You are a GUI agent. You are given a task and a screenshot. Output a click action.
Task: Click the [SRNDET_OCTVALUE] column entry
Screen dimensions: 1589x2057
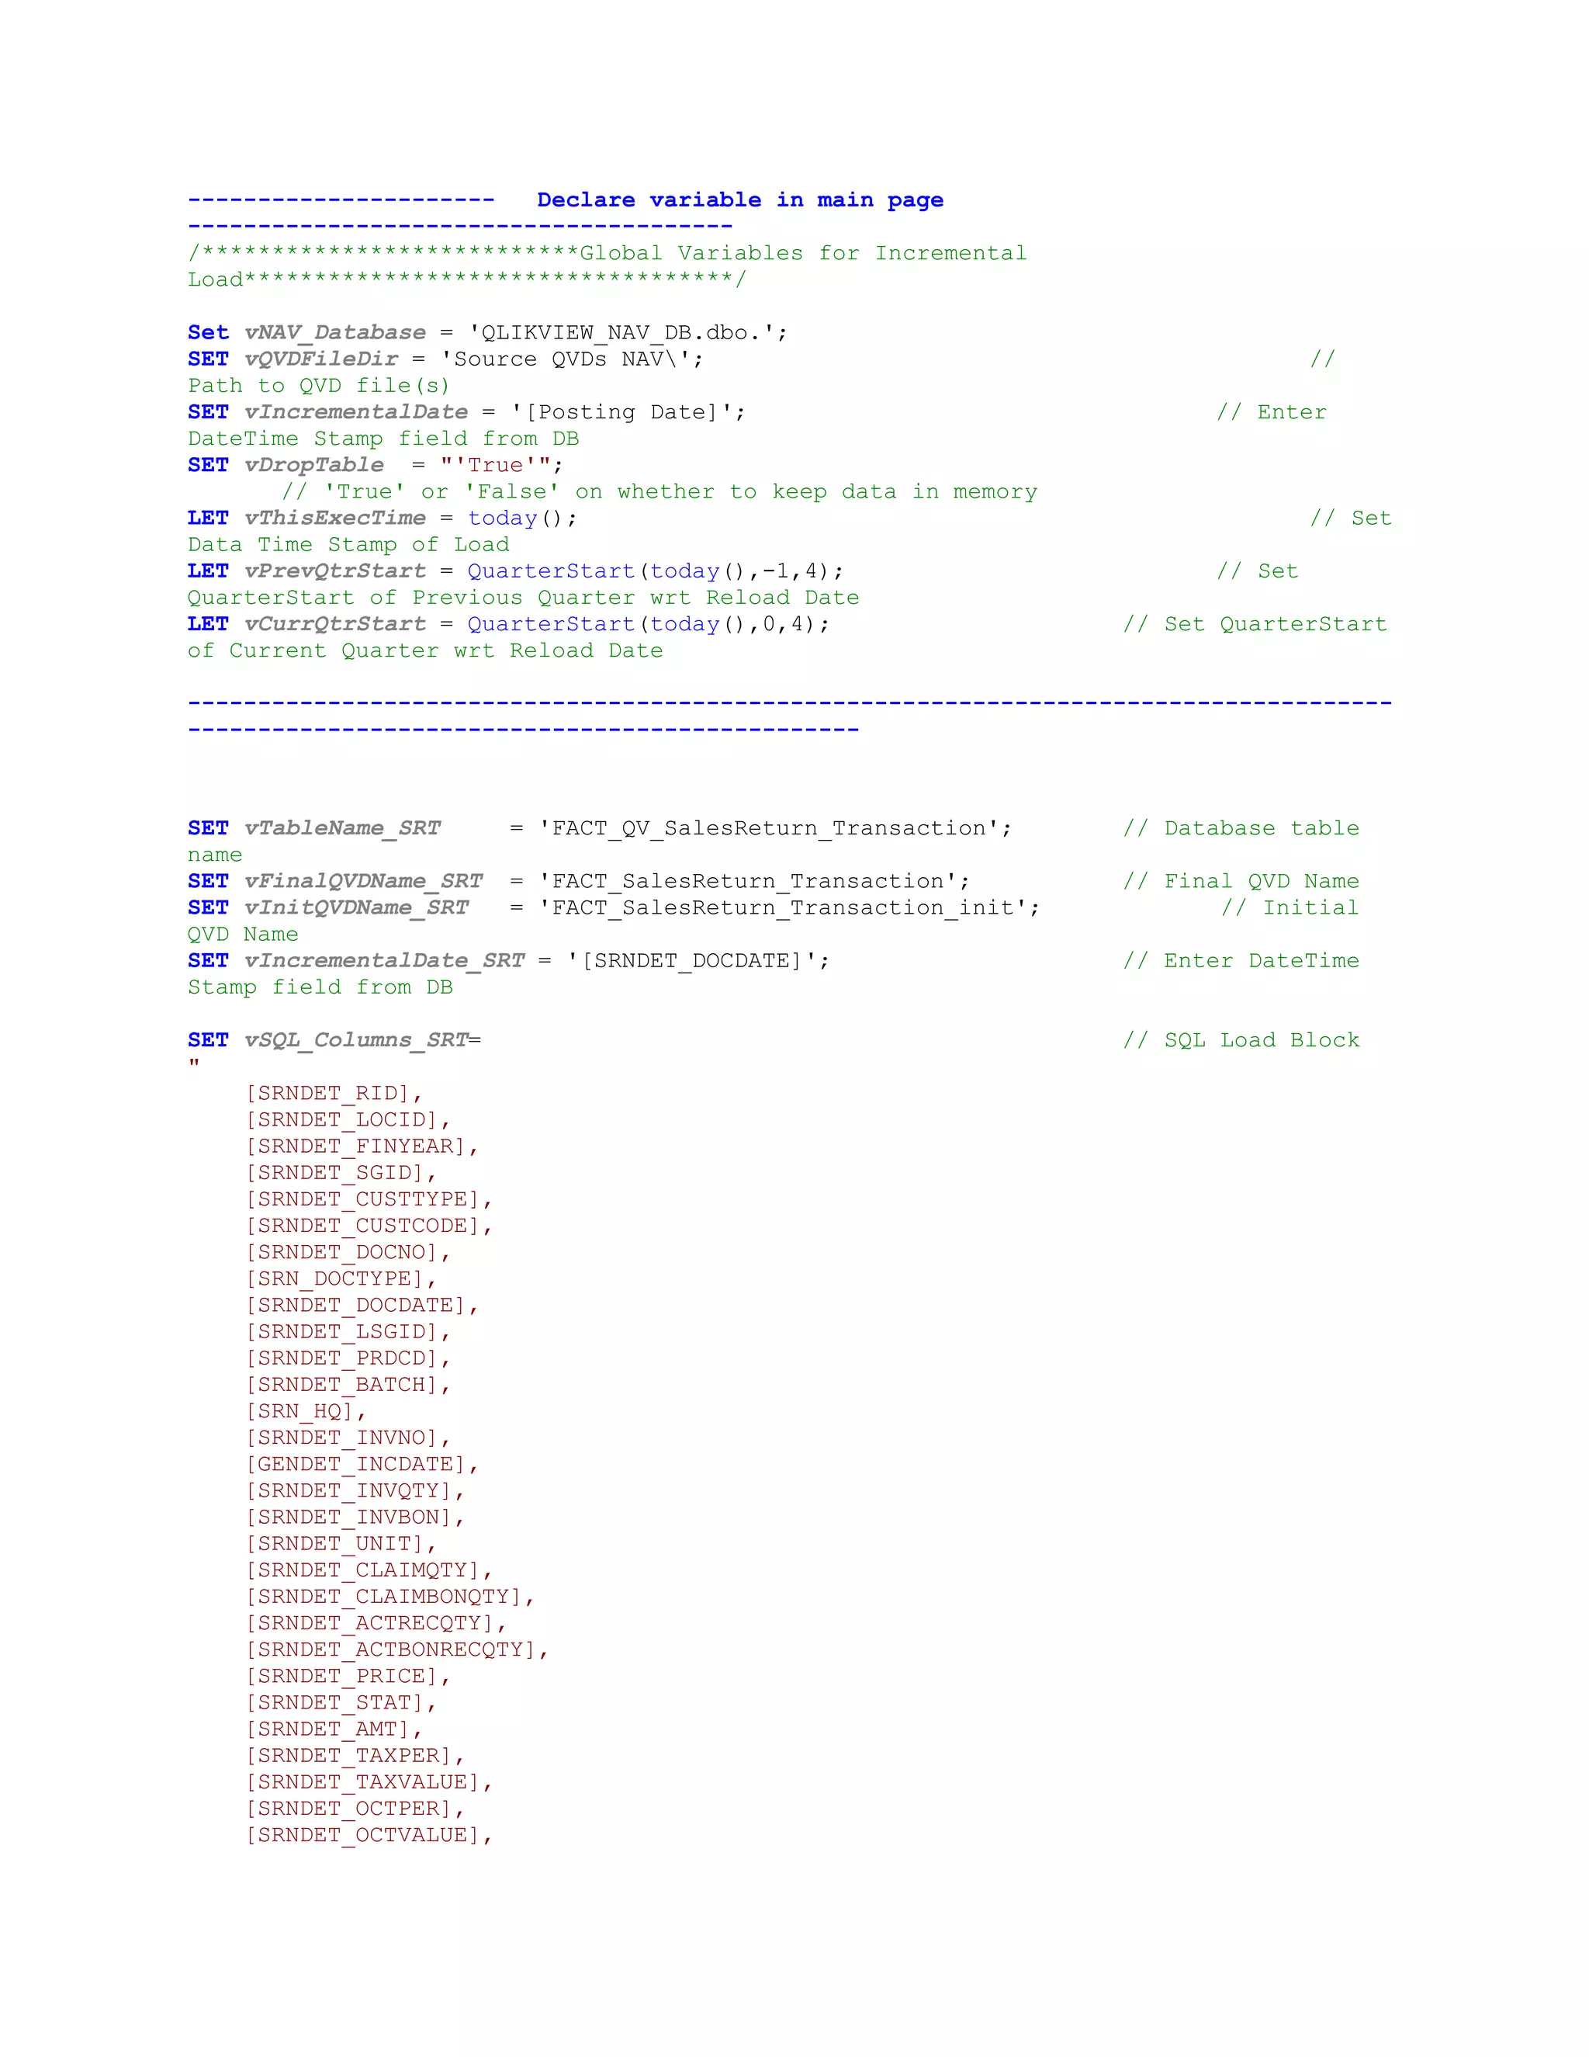(x=362, y=1835)
